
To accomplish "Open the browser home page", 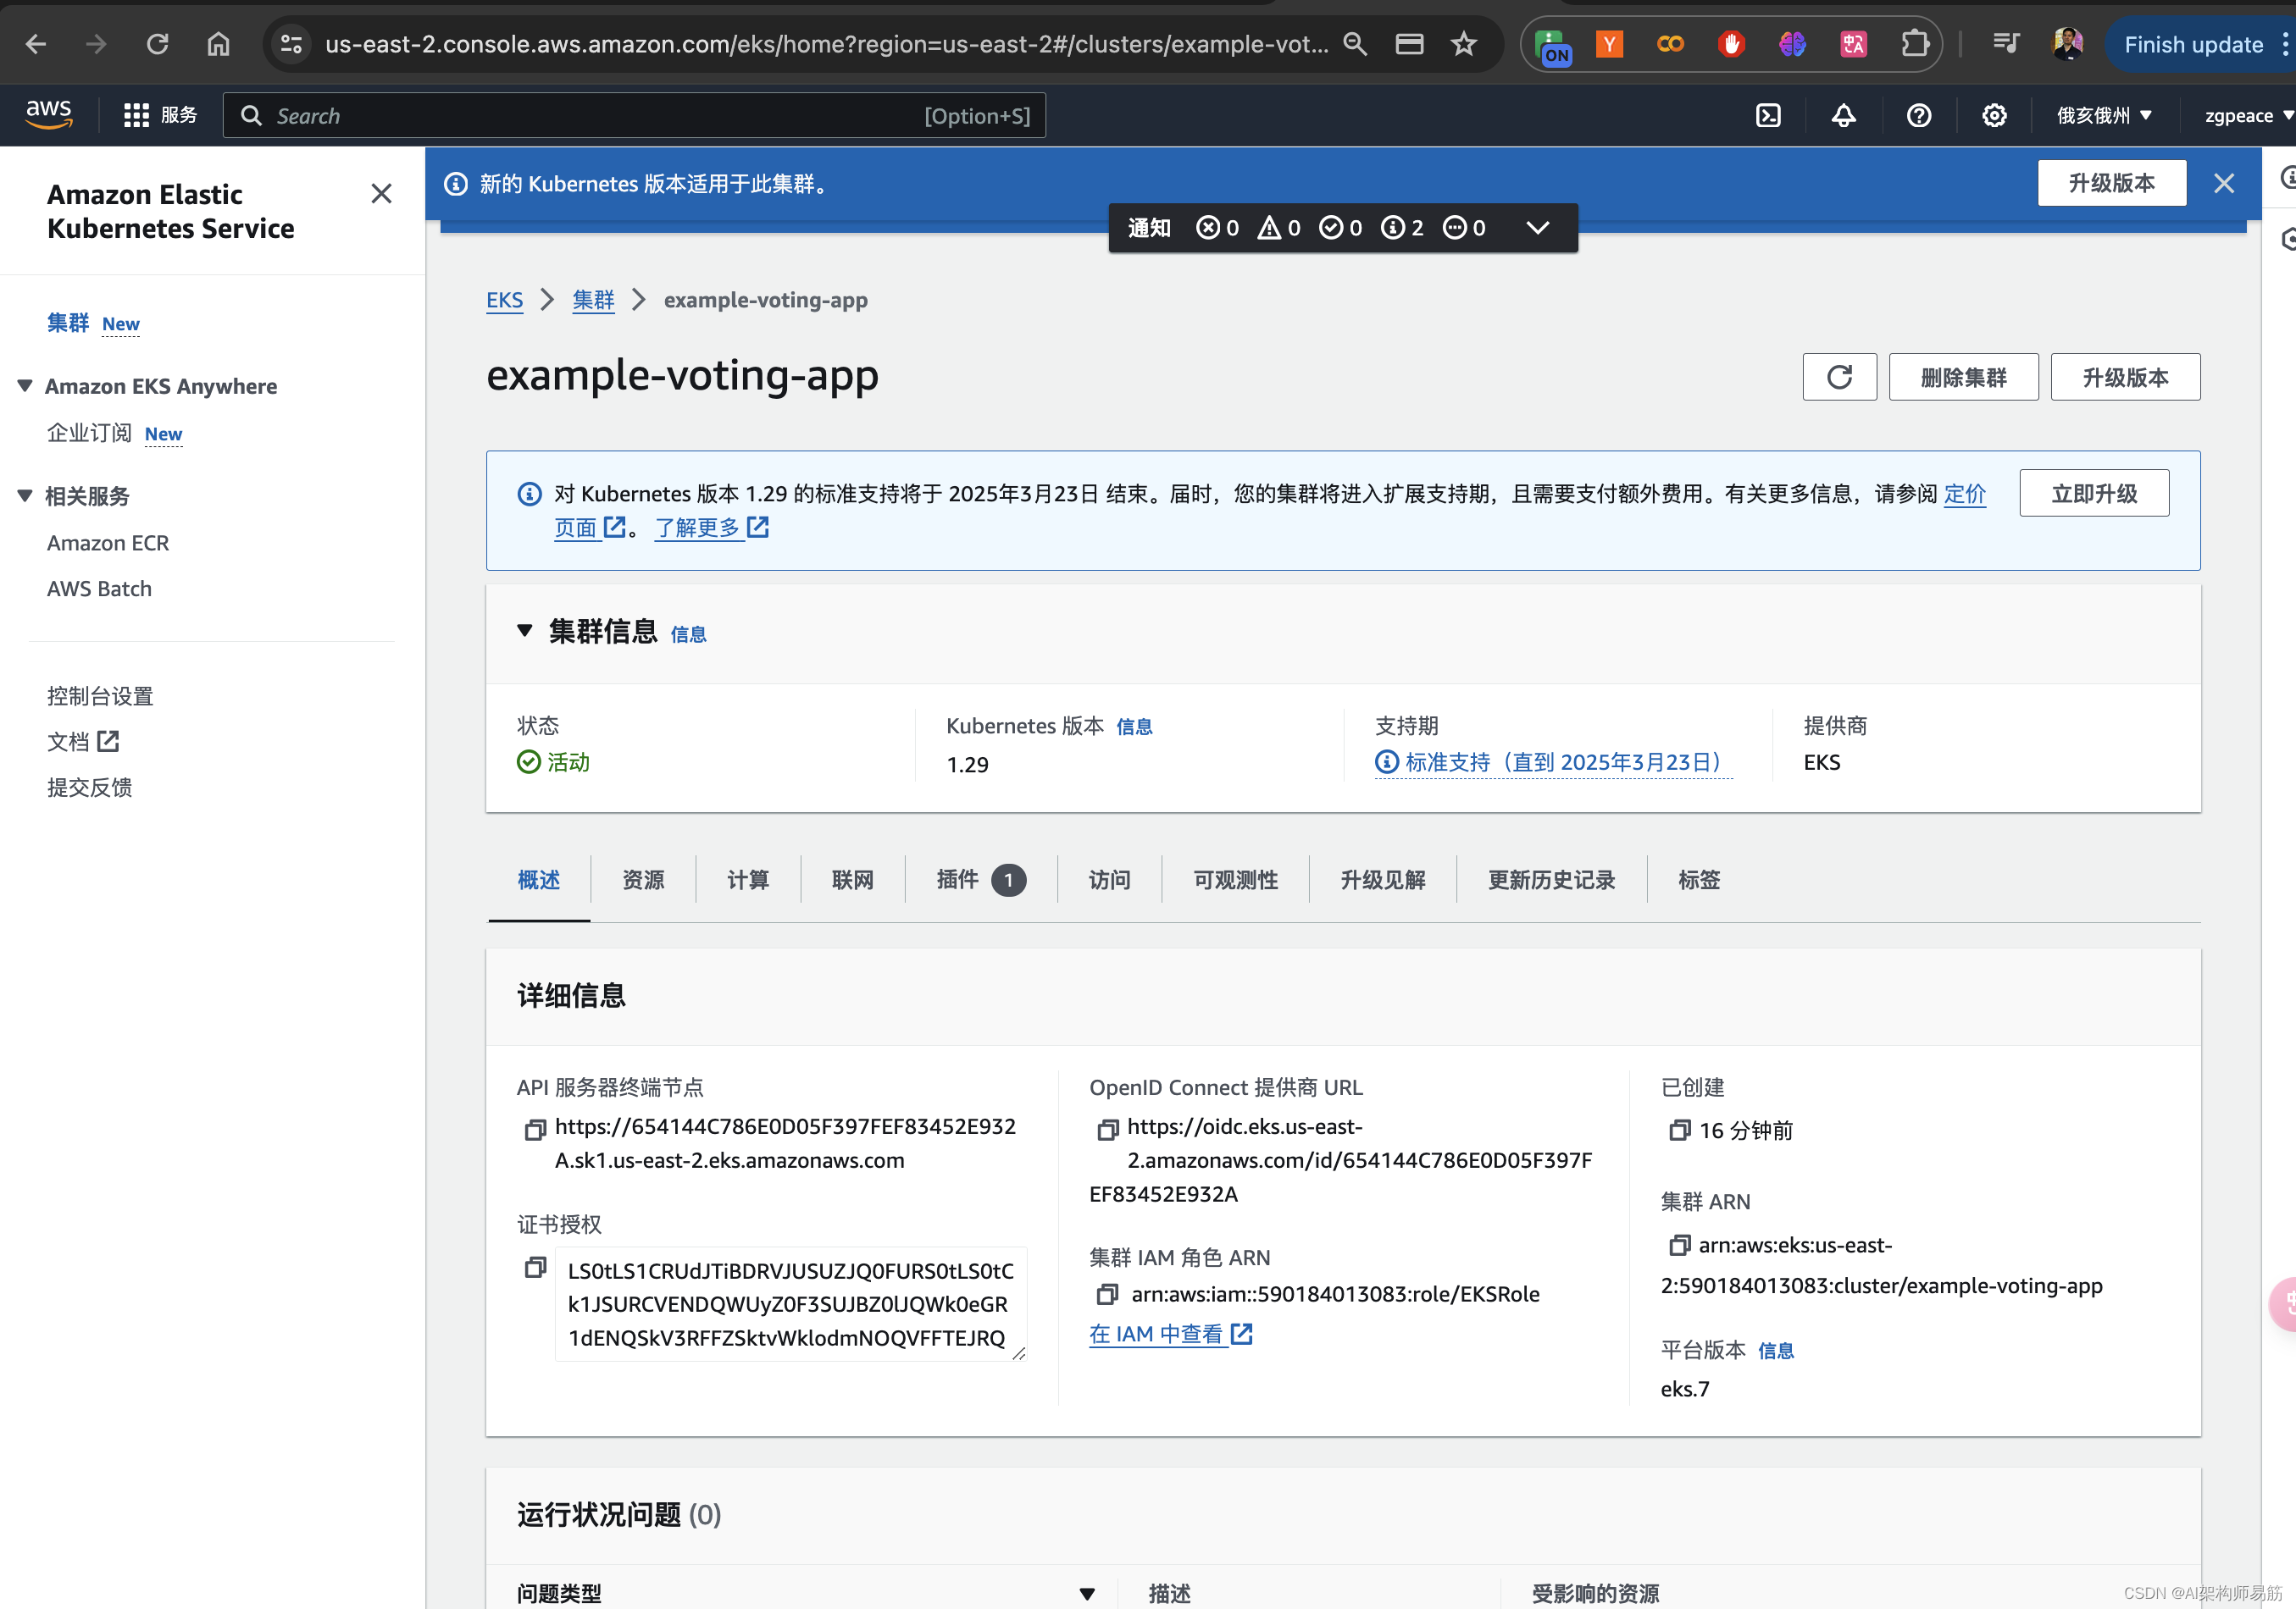I will pos(218,44).
